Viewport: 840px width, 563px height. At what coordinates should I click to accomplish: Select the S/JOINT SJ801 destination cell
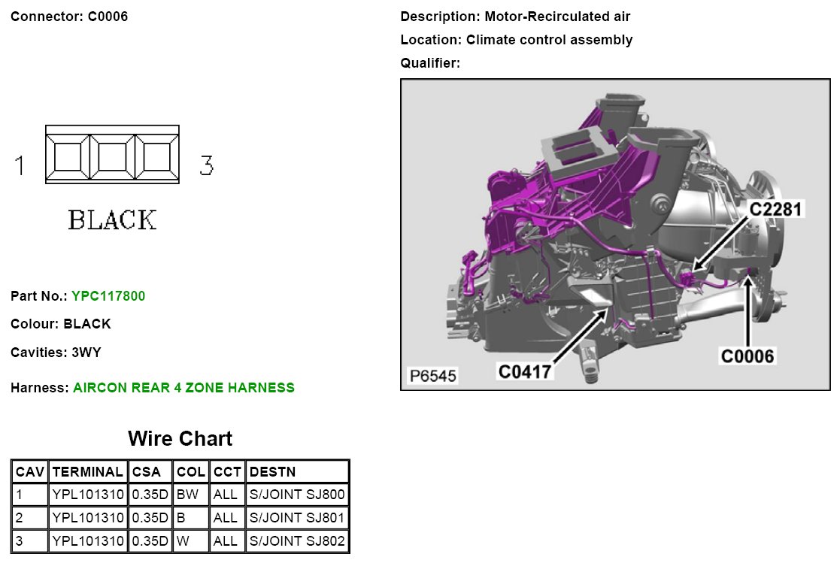(297, 519)
